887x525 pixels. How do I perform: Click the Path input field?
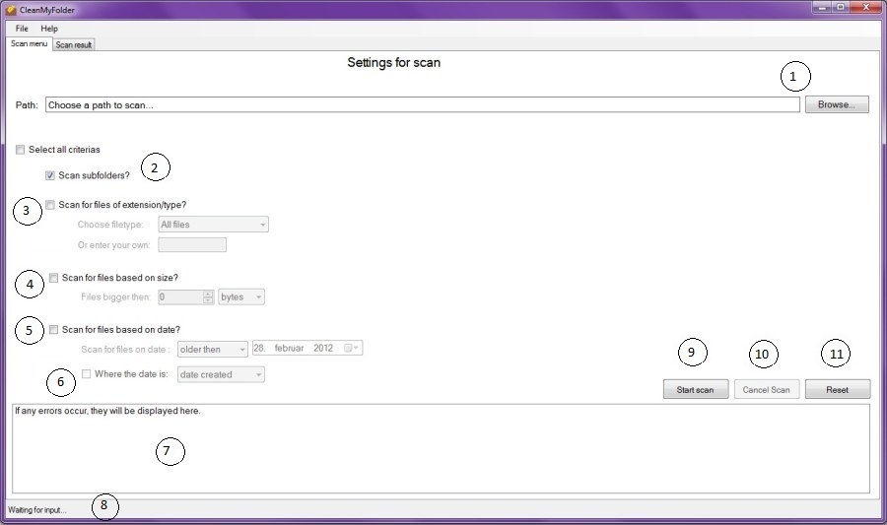(x=422, y=104)
